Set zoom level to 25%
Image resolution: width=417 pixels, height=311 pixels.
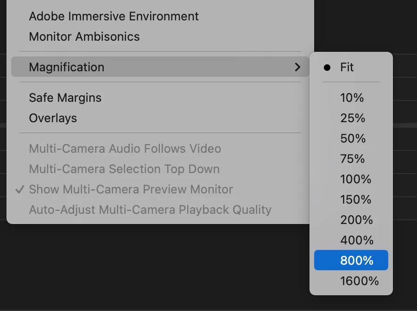tap(353, 118)
